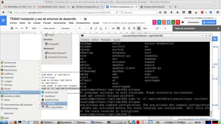This screenshot has width=221, height=124.
Task: Go to Firefox home page icon
Action: (177, 12)
